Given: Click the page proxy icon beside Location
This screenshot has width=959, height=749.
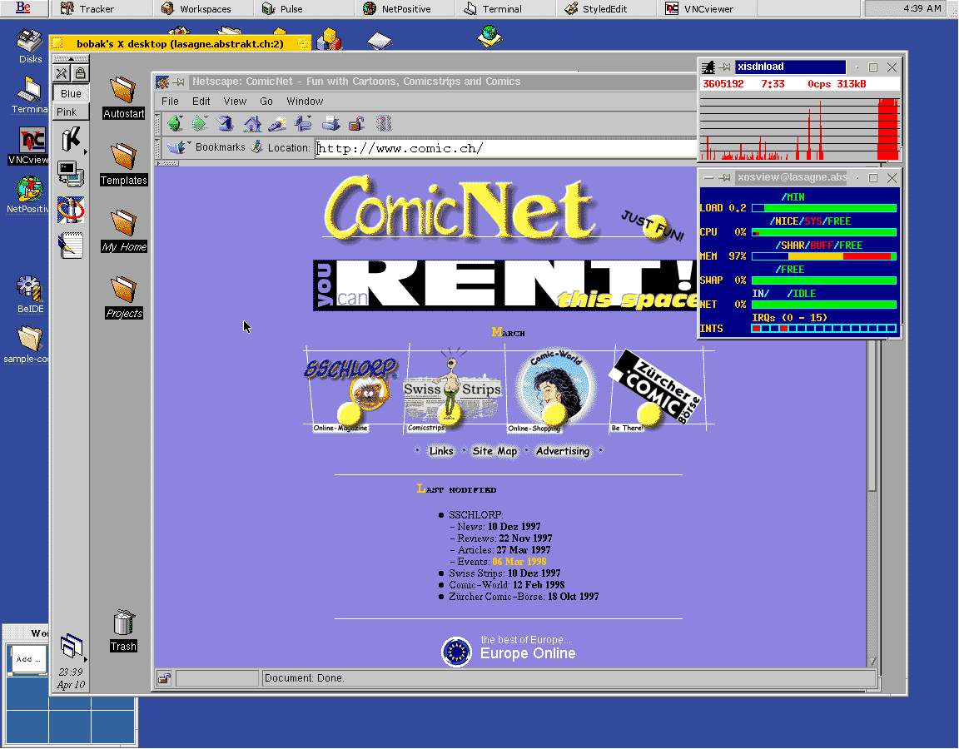Looking at the screenshot, I should click(x=257, y=146).
